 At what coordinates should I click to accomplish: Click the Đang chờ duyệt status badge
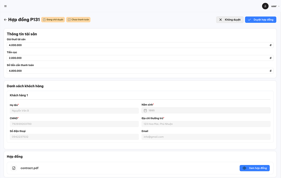53,20
